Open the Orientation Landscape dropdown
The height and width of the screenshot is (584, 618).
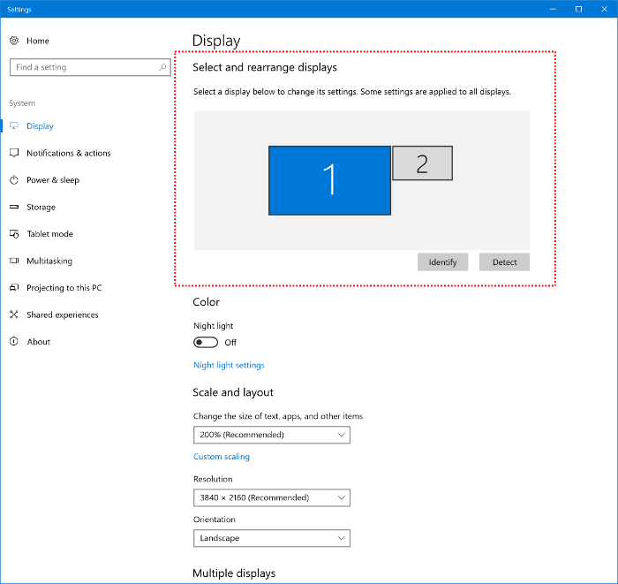tap(271, 538)
